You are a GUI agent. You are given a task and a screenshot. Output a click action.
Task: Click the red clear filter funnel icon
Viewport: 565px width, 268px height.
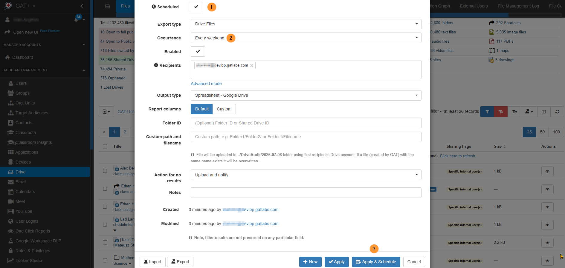(x=501, y=112)
